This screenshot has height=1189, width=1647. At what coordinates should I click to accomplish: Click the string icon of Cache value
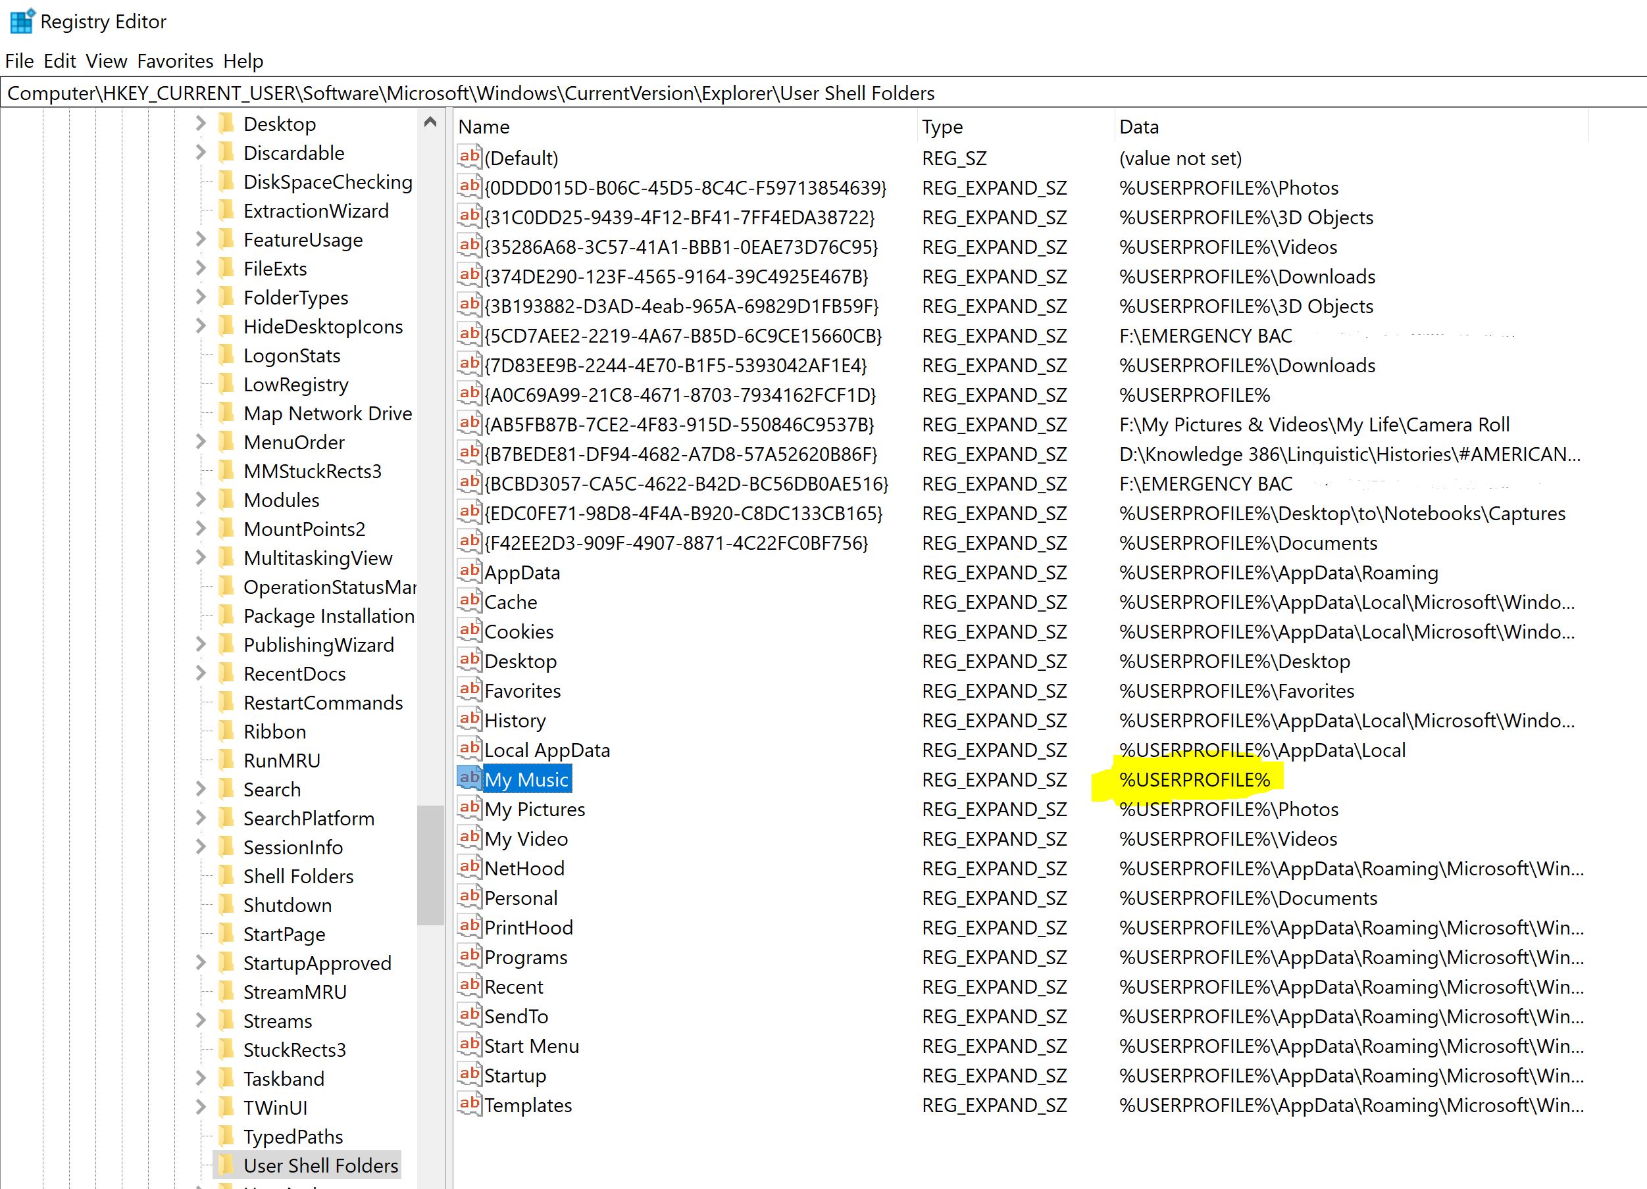point(469,600)
